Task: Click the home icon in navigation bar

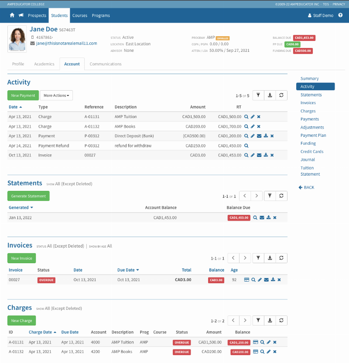Action: point(12,15)
